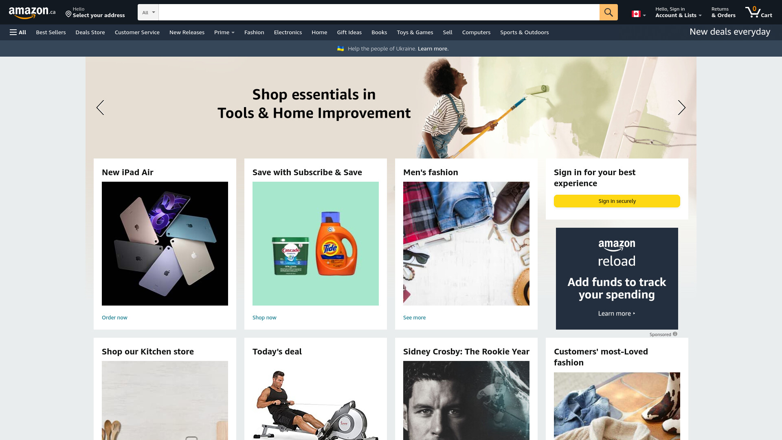Click the Subscribe & Save product image
This screenshot has height=440, width=782.
click(316, 244)
